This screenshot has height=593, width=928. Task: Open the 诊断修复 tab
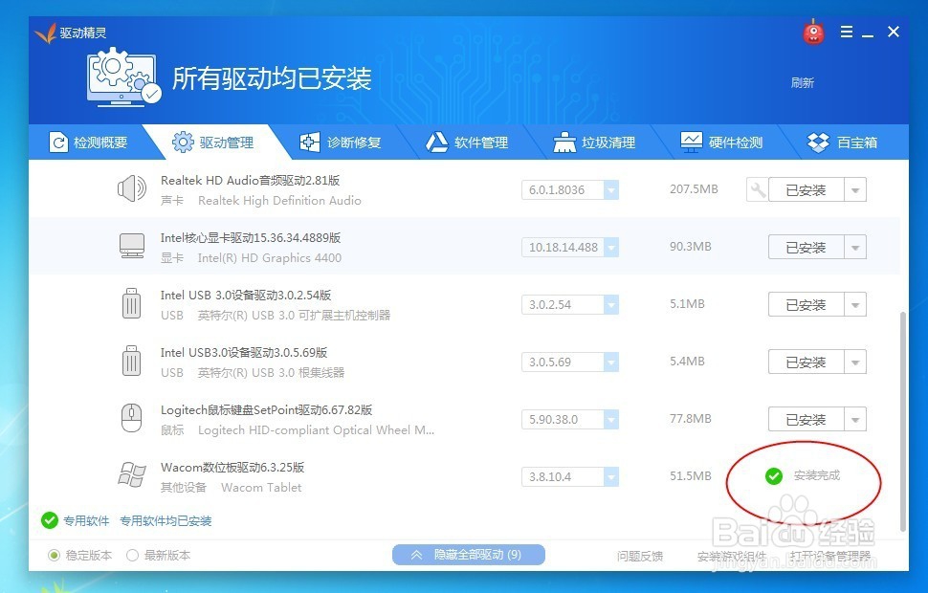[341, 143]
